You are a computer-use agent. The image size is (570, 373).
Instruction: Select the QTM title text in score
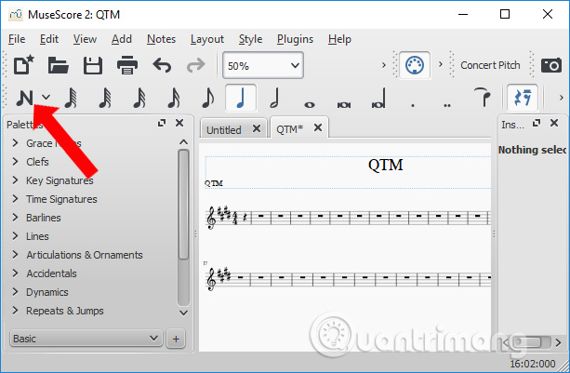(x=386, y=165)
